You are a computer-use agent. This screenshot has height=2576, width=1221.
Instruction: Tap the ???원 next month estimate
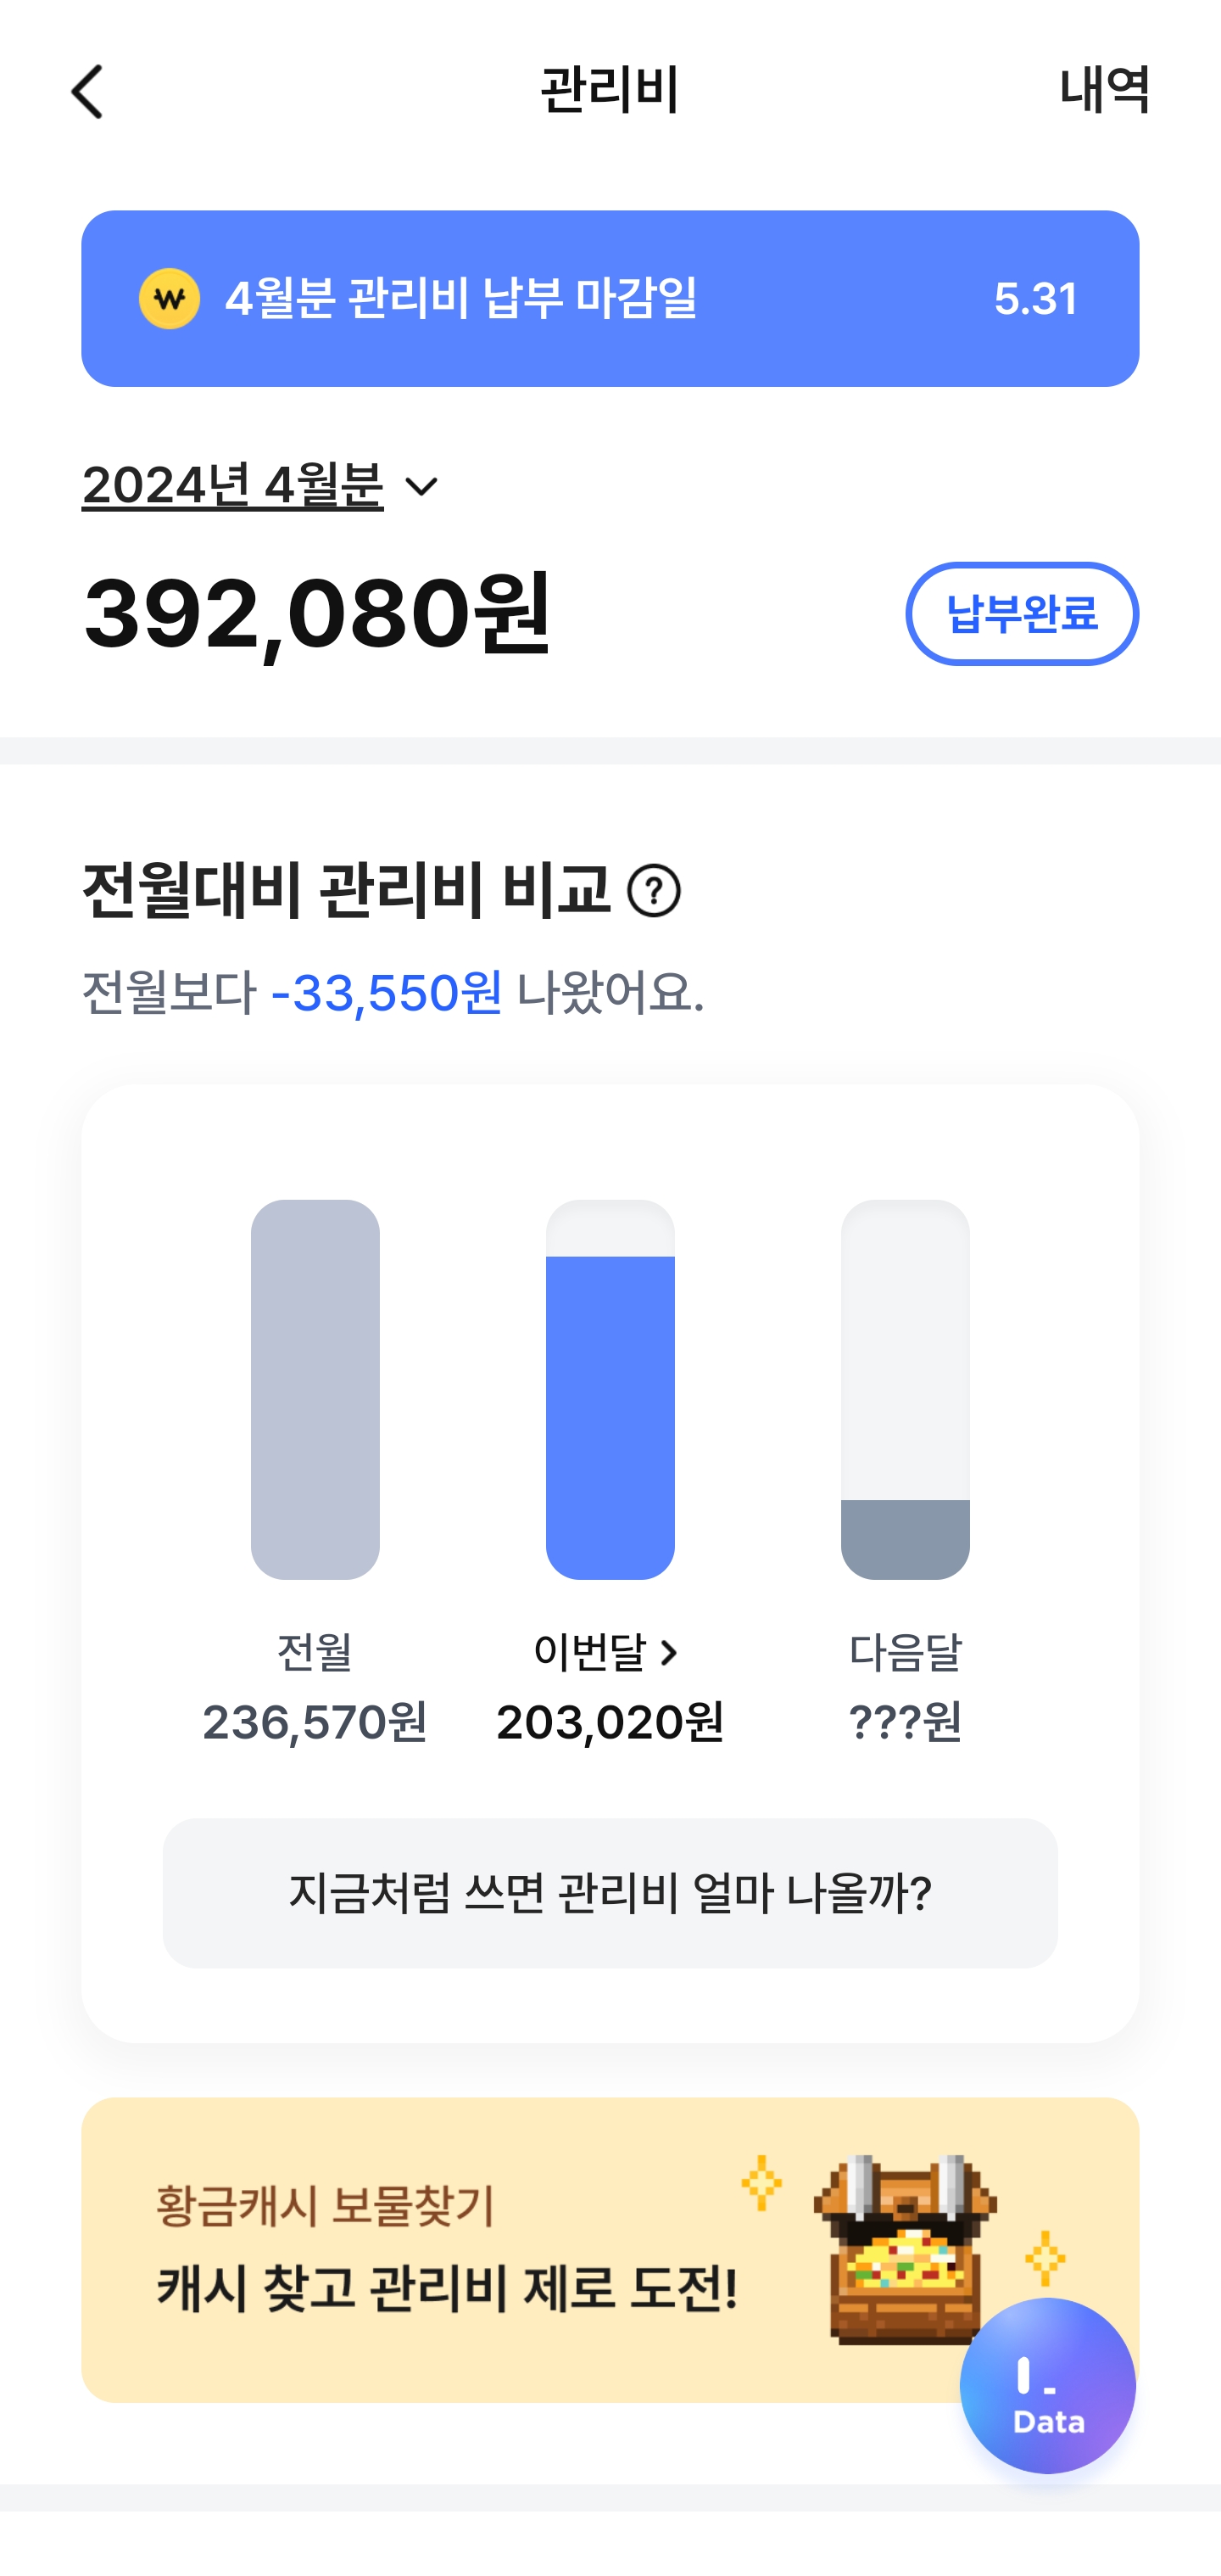904,1722
